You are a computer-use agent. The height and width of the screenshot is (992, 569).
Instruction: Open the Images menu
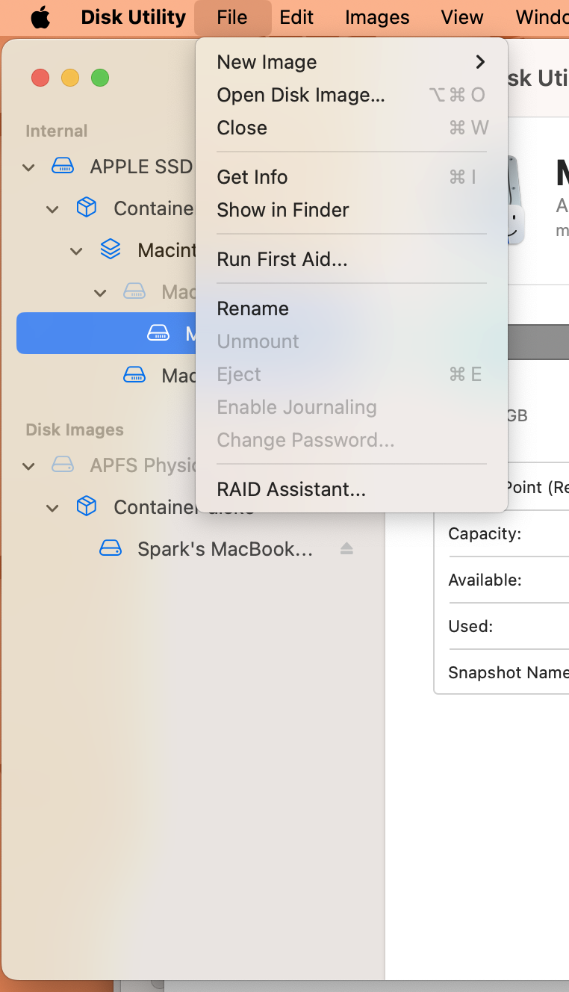[377, 17]
